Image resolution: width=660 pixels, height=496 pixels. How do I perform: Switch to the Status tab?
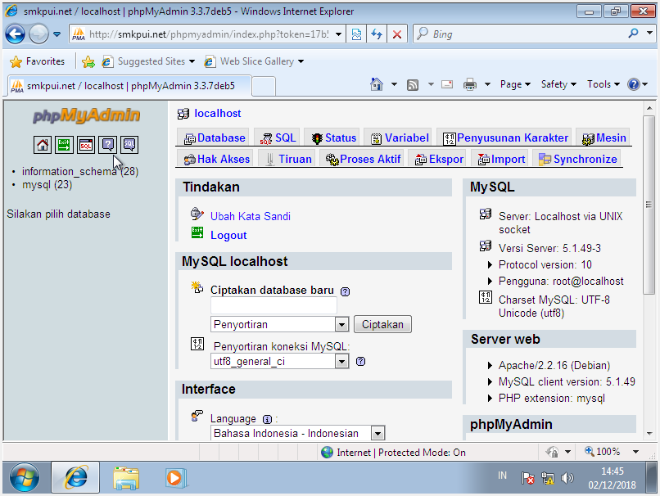tap(332, 137)
